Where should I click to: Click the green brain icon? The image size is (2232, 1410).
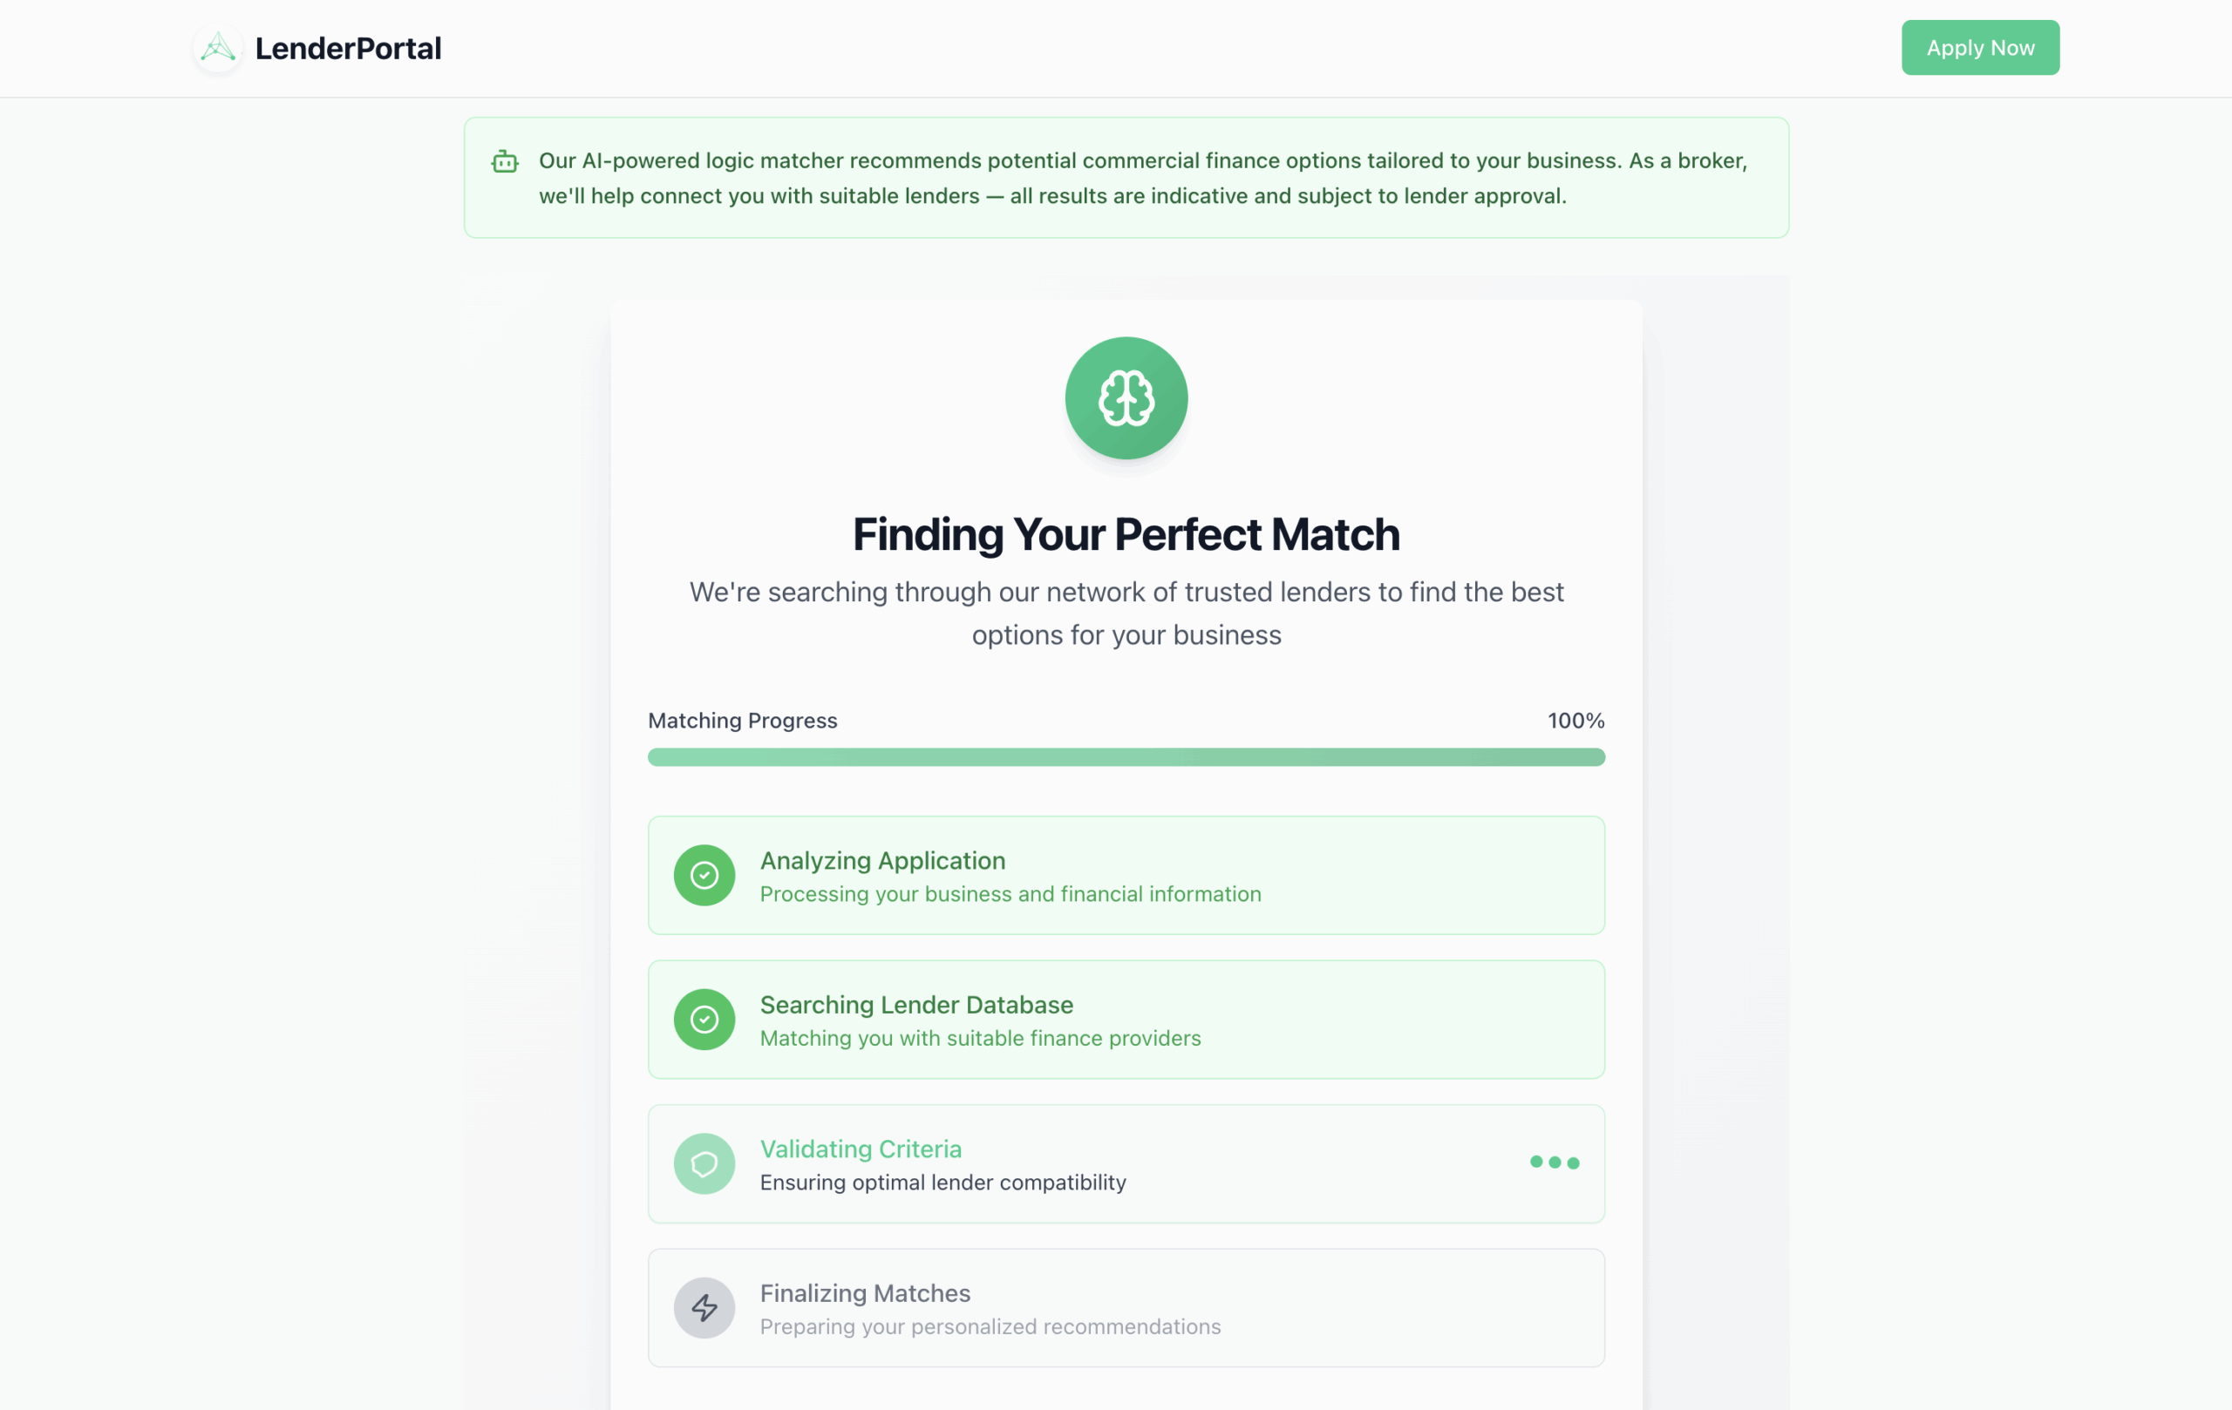coord(1126,398)
